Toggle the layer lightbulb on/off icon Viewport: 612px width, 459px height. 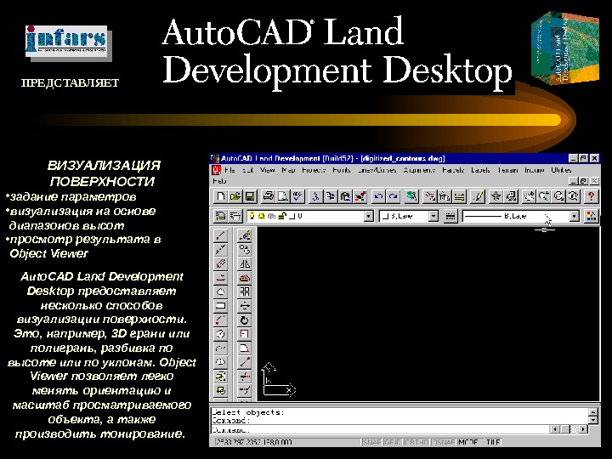252,216
